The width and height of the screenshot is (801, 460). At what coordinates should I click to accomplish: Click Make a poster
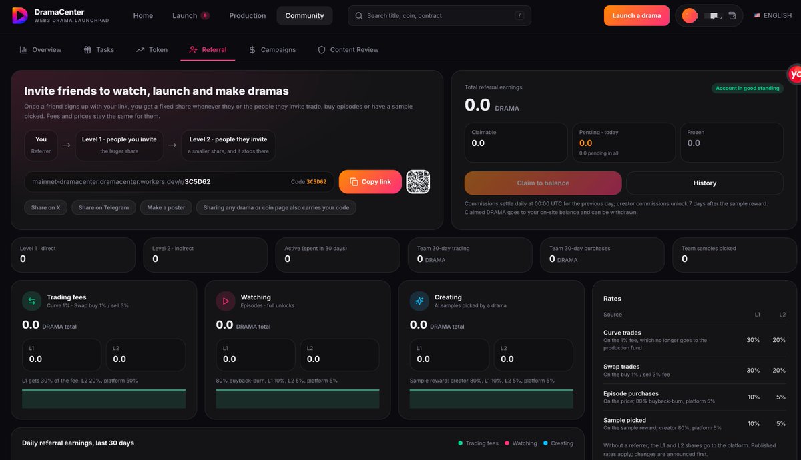(x=166, y=207)
